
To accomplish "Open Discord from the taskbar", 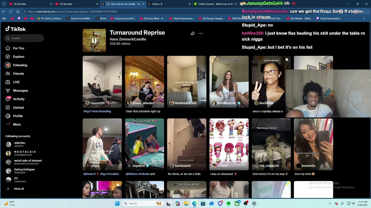I will click(220, 203).
